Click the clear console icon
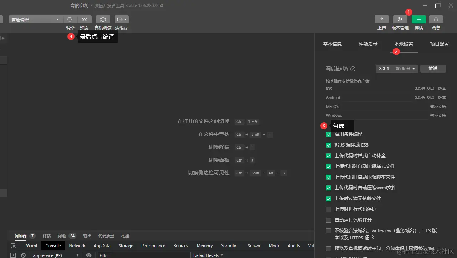This screenshot has height=258, width=457. coord(23,255)
